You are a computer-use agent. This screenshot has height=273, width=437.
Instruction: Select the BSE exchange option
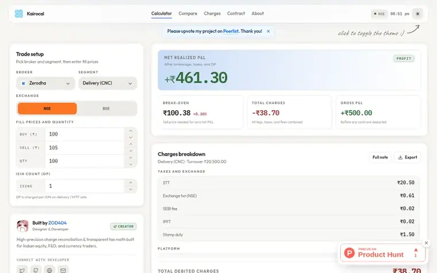point(106,109)
